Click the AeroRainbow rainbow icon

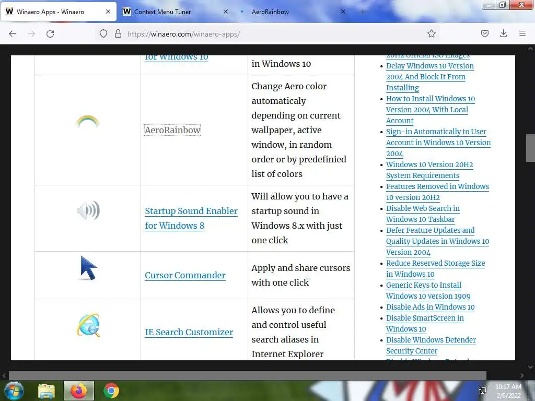coord(87,122)
